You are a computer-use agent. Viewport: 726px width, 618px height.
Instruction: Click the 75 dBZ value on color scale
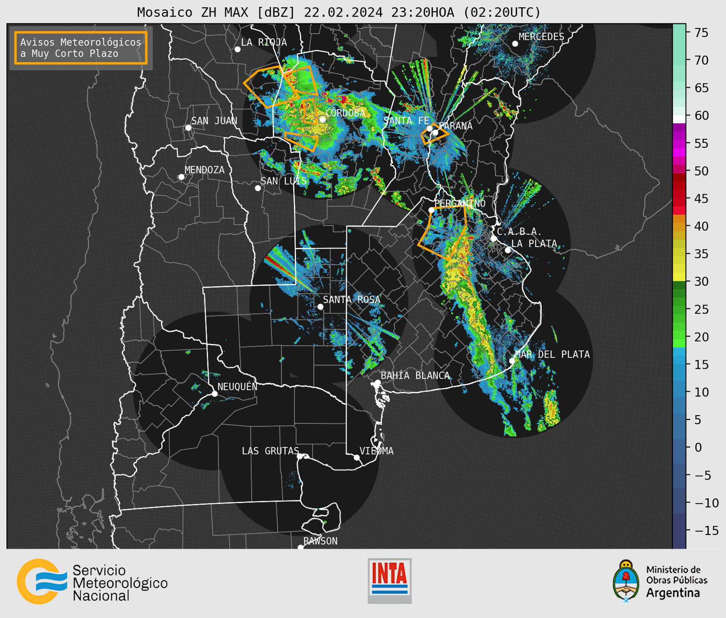coord(701,33)
